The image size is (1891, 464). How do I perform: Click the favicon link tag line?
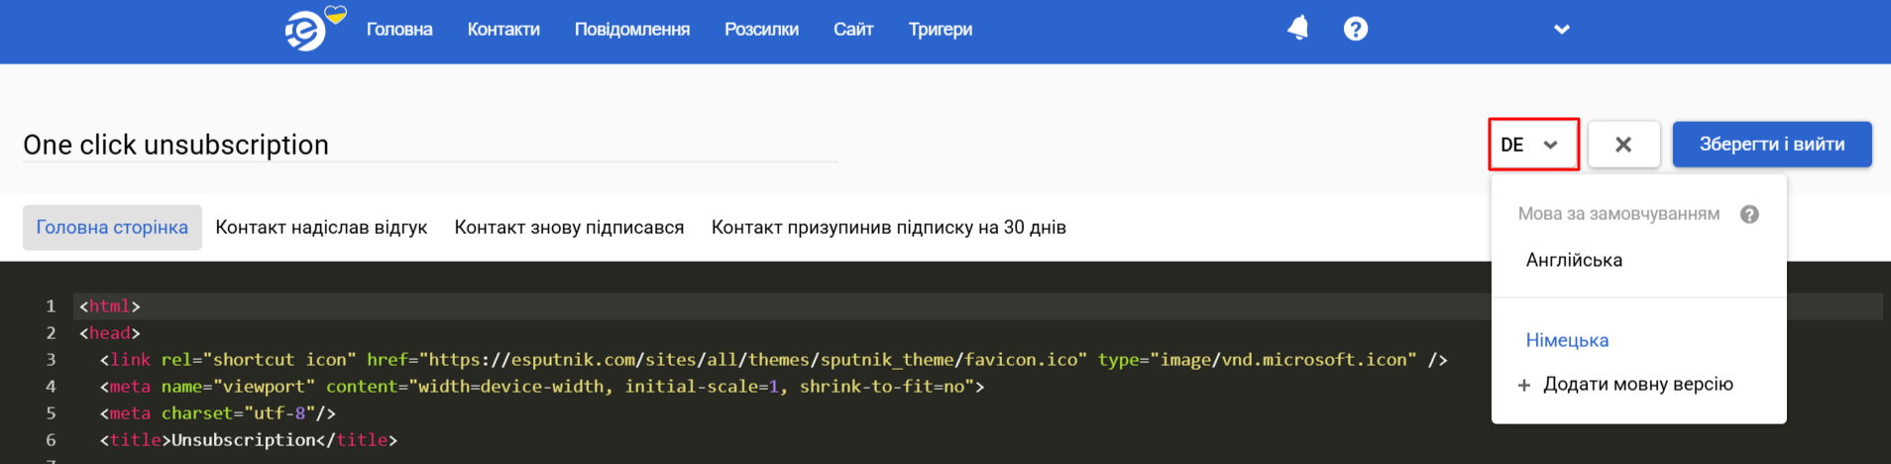773,360
